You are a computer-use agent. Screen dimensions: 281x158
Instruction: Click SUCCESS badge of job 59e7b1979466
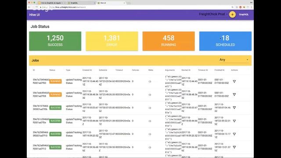pos(55,108)
